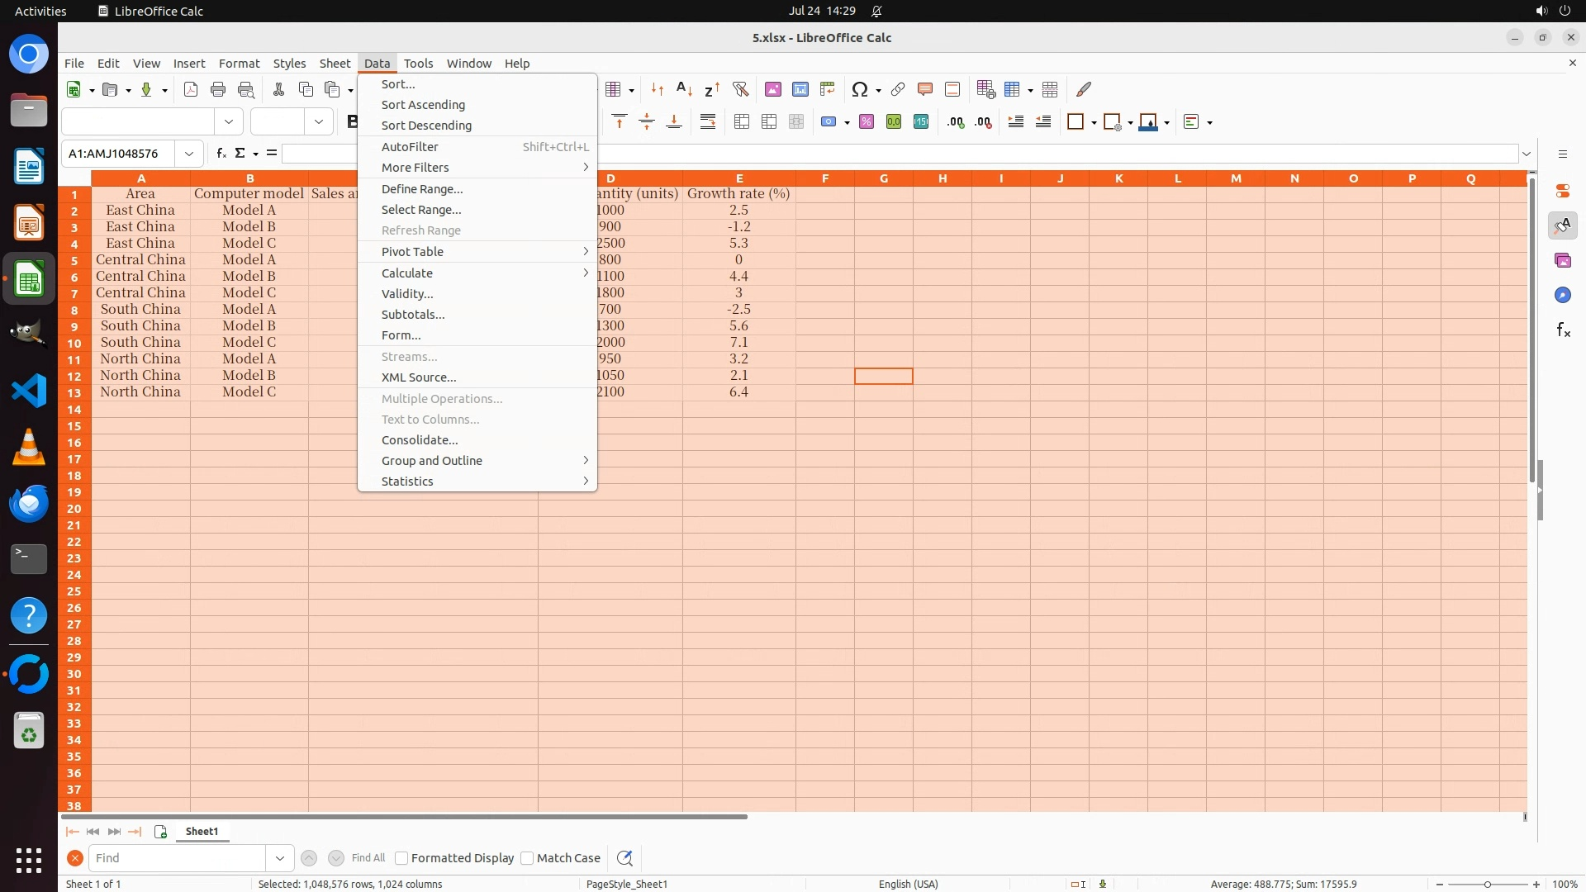
Task: Click the Format as Percent icon
Action: pos(867,122)
